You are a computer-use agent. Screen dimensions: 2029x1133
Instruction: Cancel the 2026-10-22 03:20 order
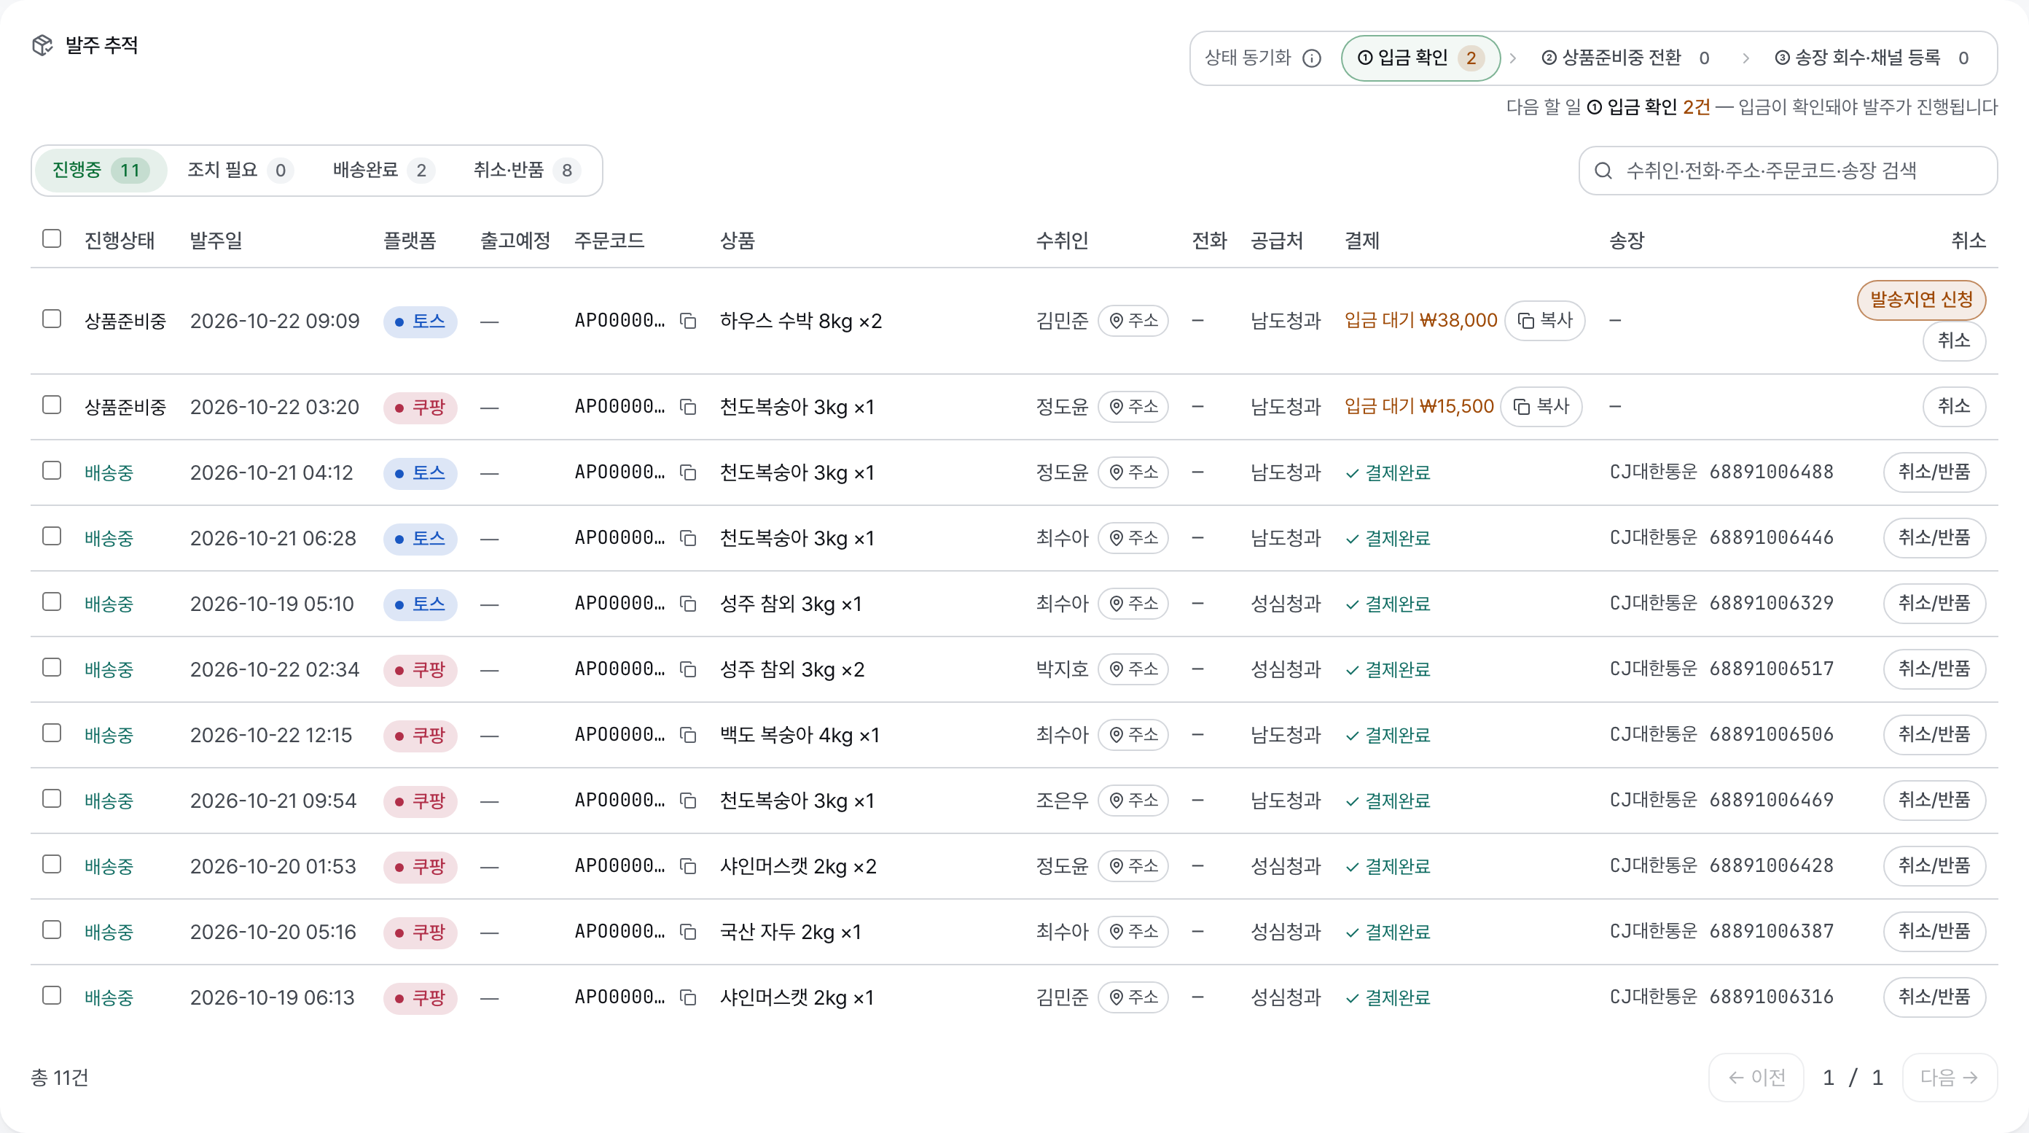tap(1954, 407)
